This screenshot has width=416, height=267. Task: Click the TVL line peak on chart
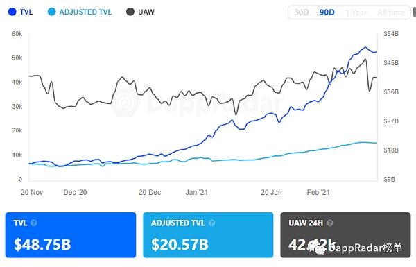pyautogui.click(x=365, y=48)
